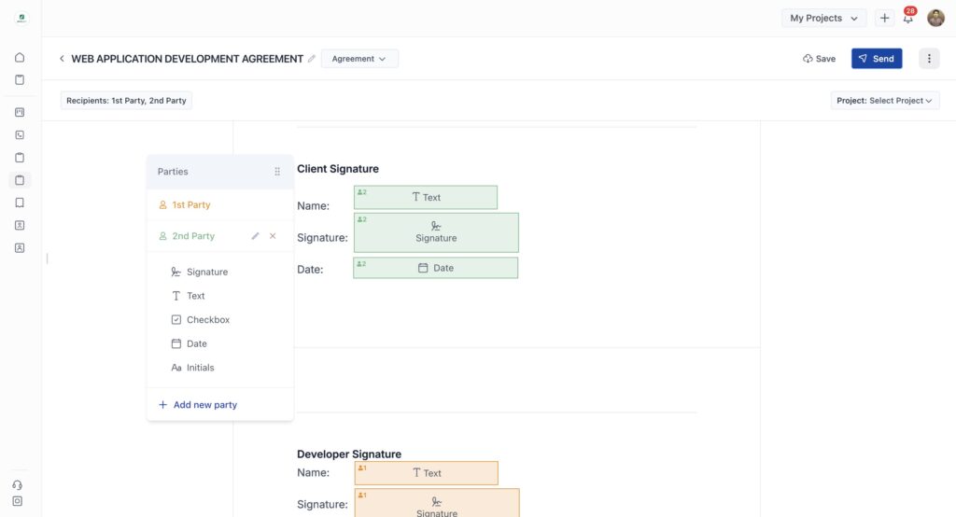
Task: Click the WEB APPLICATION DEVELOPMENT AGREEMENT title
Action: (187, 59)
